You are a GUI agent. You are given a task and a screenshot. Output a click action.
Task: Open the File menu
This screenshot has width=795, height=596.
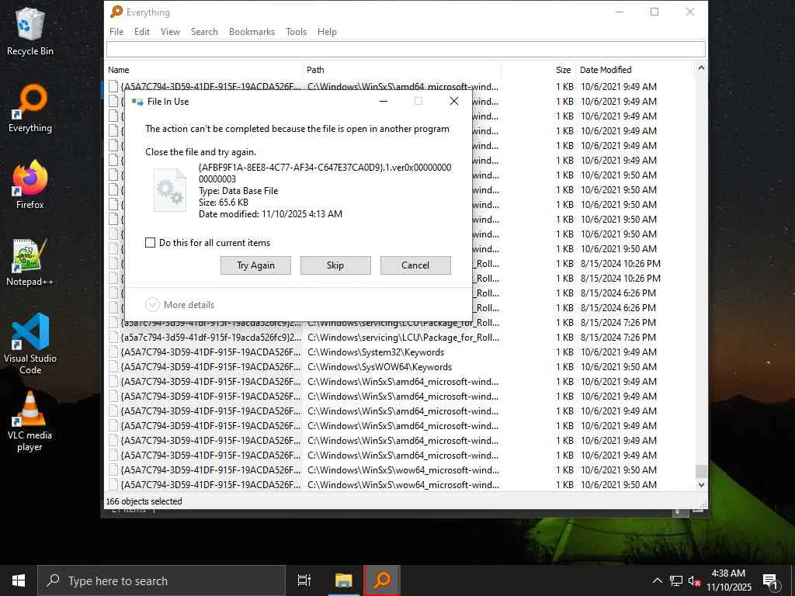116,31
